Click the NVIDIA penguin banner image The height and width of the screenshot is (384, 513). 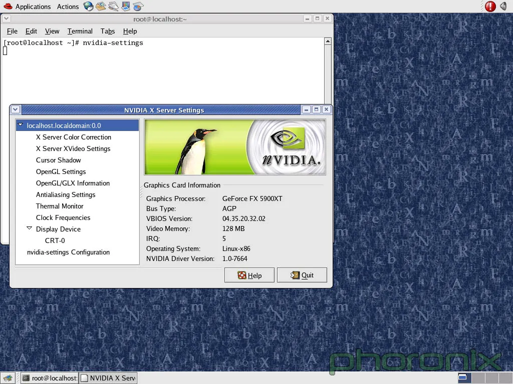(235, 147)
